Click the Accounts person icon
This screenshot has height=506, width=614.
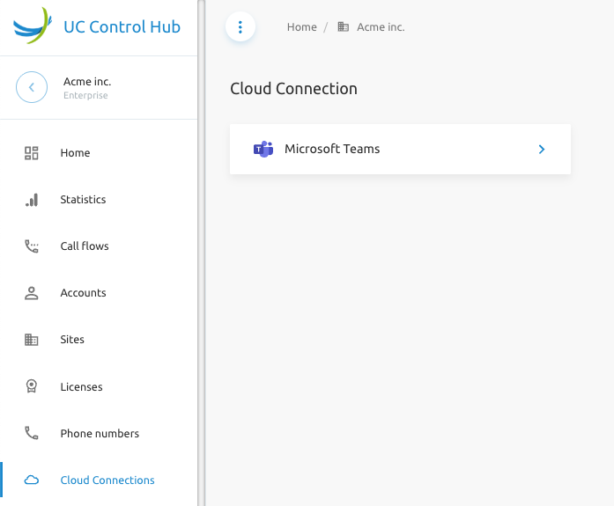click(32, 293)
